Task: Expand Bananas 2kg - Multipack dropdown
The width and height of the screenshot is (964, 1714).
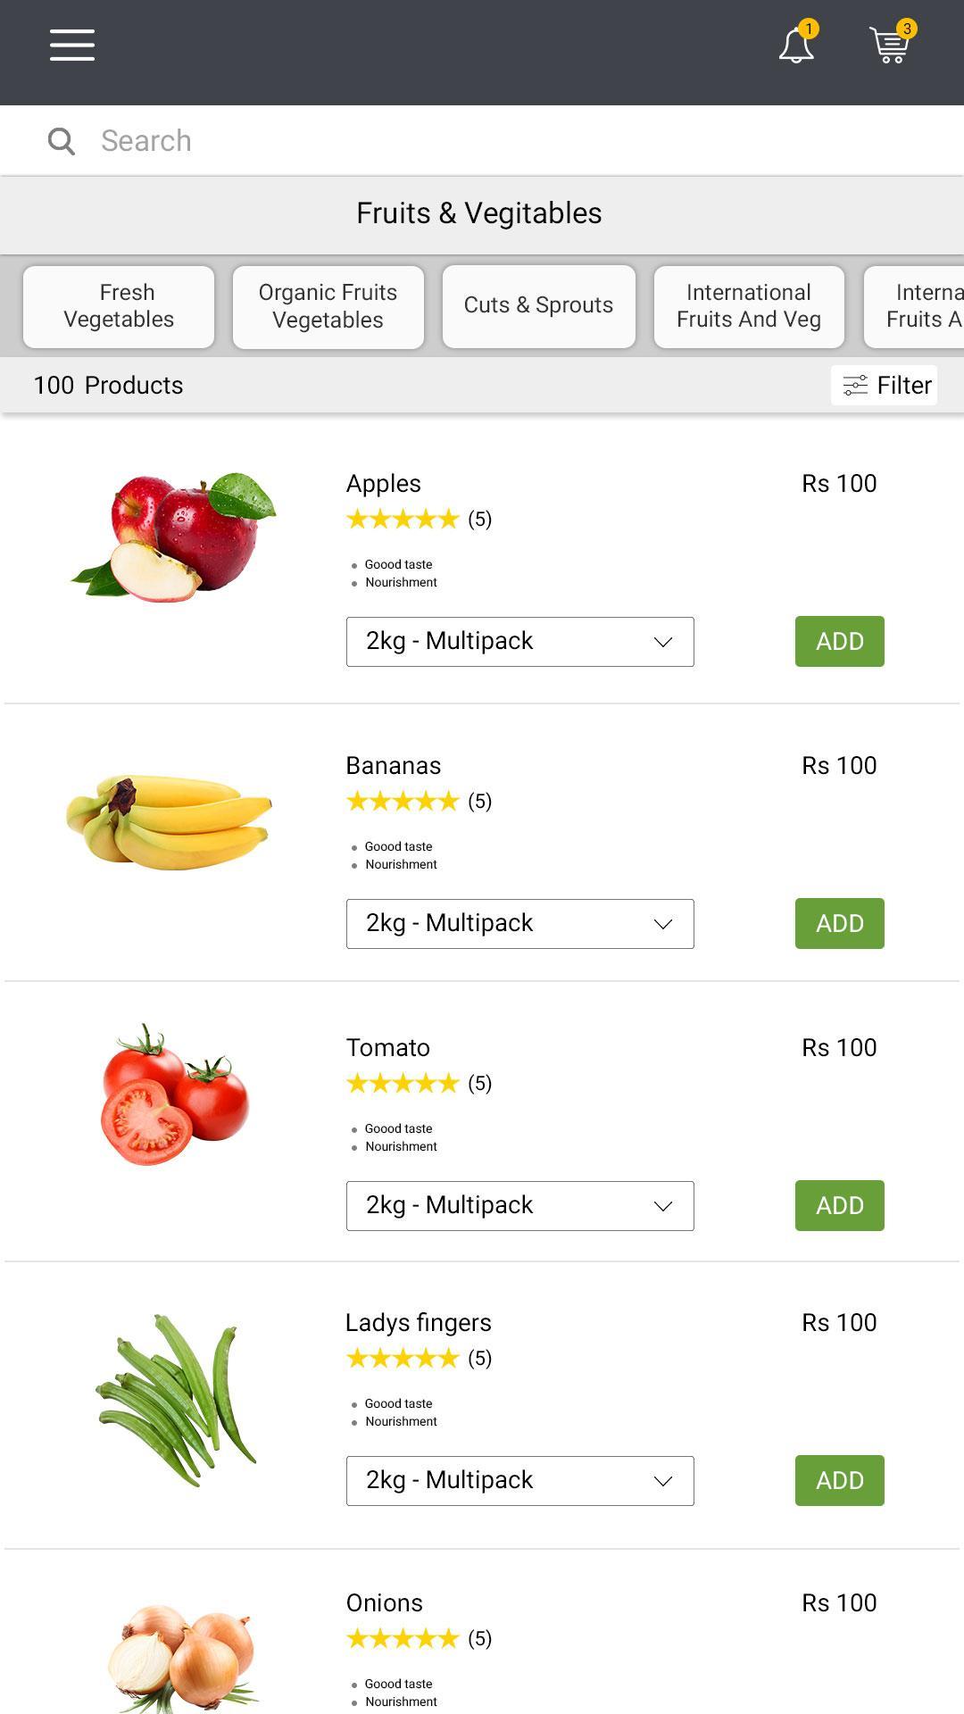Action: click(x=520, y=924)
